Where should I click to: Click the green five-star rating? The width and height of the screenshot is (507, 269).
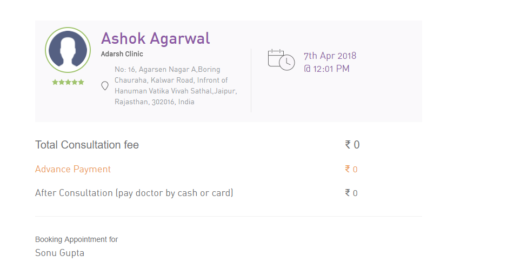click(x=68, y=83)
